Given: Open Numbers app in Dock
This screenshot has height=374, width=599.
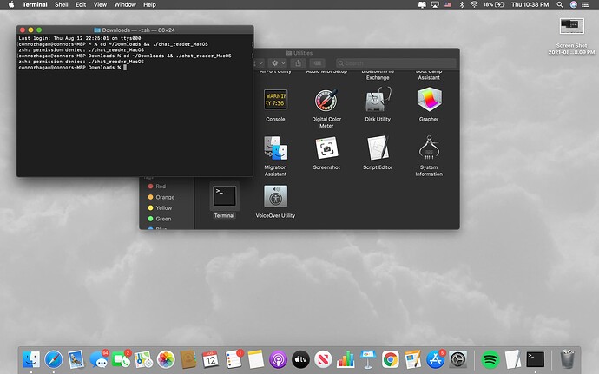Looking at the screenshot, I should [x=346, y=359].
